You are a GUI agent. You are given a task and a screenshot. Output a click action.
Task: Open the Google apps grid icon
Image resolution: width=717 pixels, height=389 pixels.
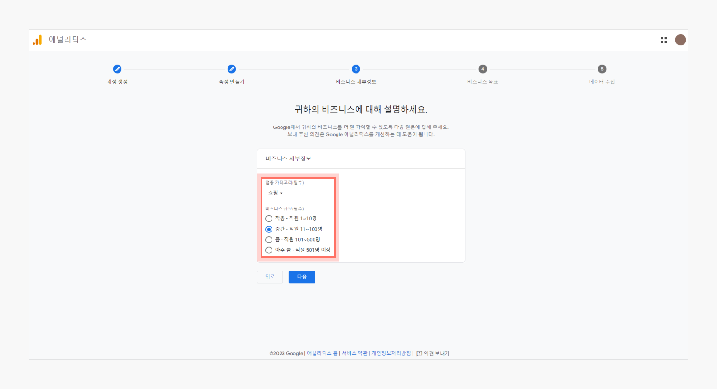tap(663, 40)
